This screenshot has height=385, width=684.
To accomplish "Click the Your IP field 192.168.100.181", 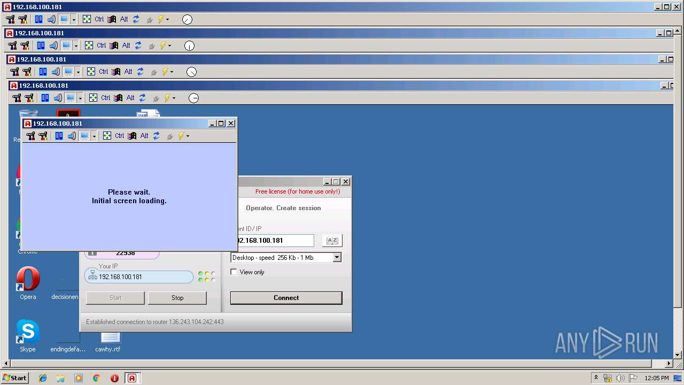I will coord(139,277).
